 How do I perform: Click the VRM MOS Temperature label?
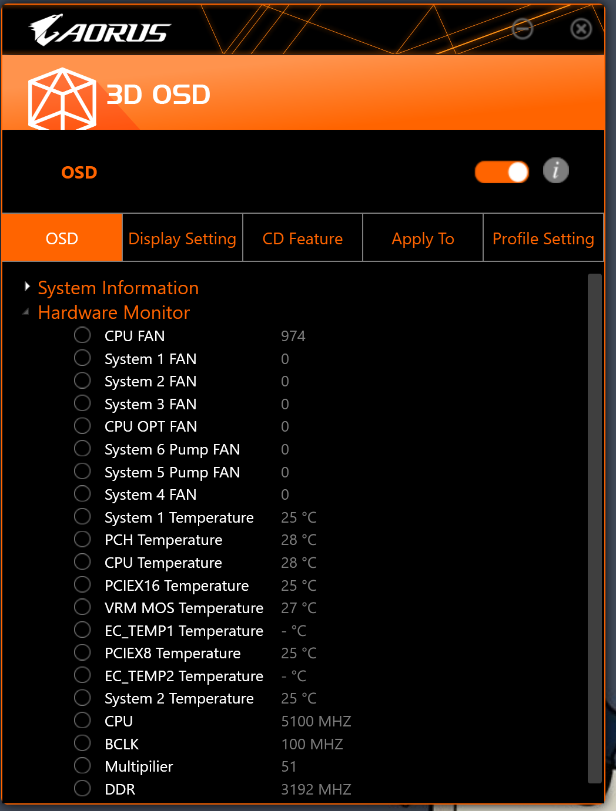coord(184,608)
